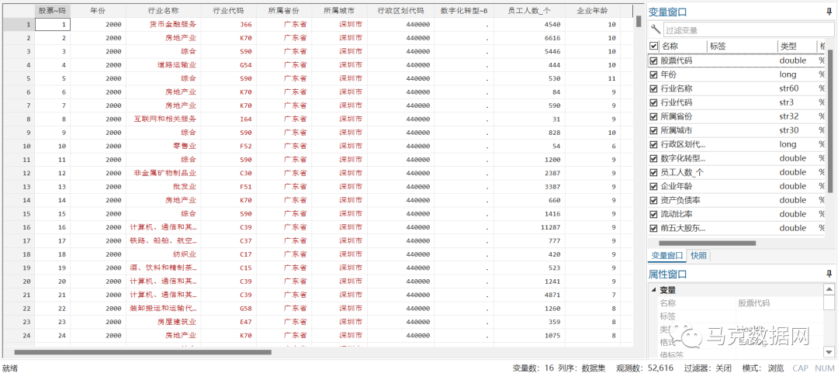Click the 名称 property value 股票代码
Image resolution: width=838 pixels, height=373 pixels.
point(754,303)
